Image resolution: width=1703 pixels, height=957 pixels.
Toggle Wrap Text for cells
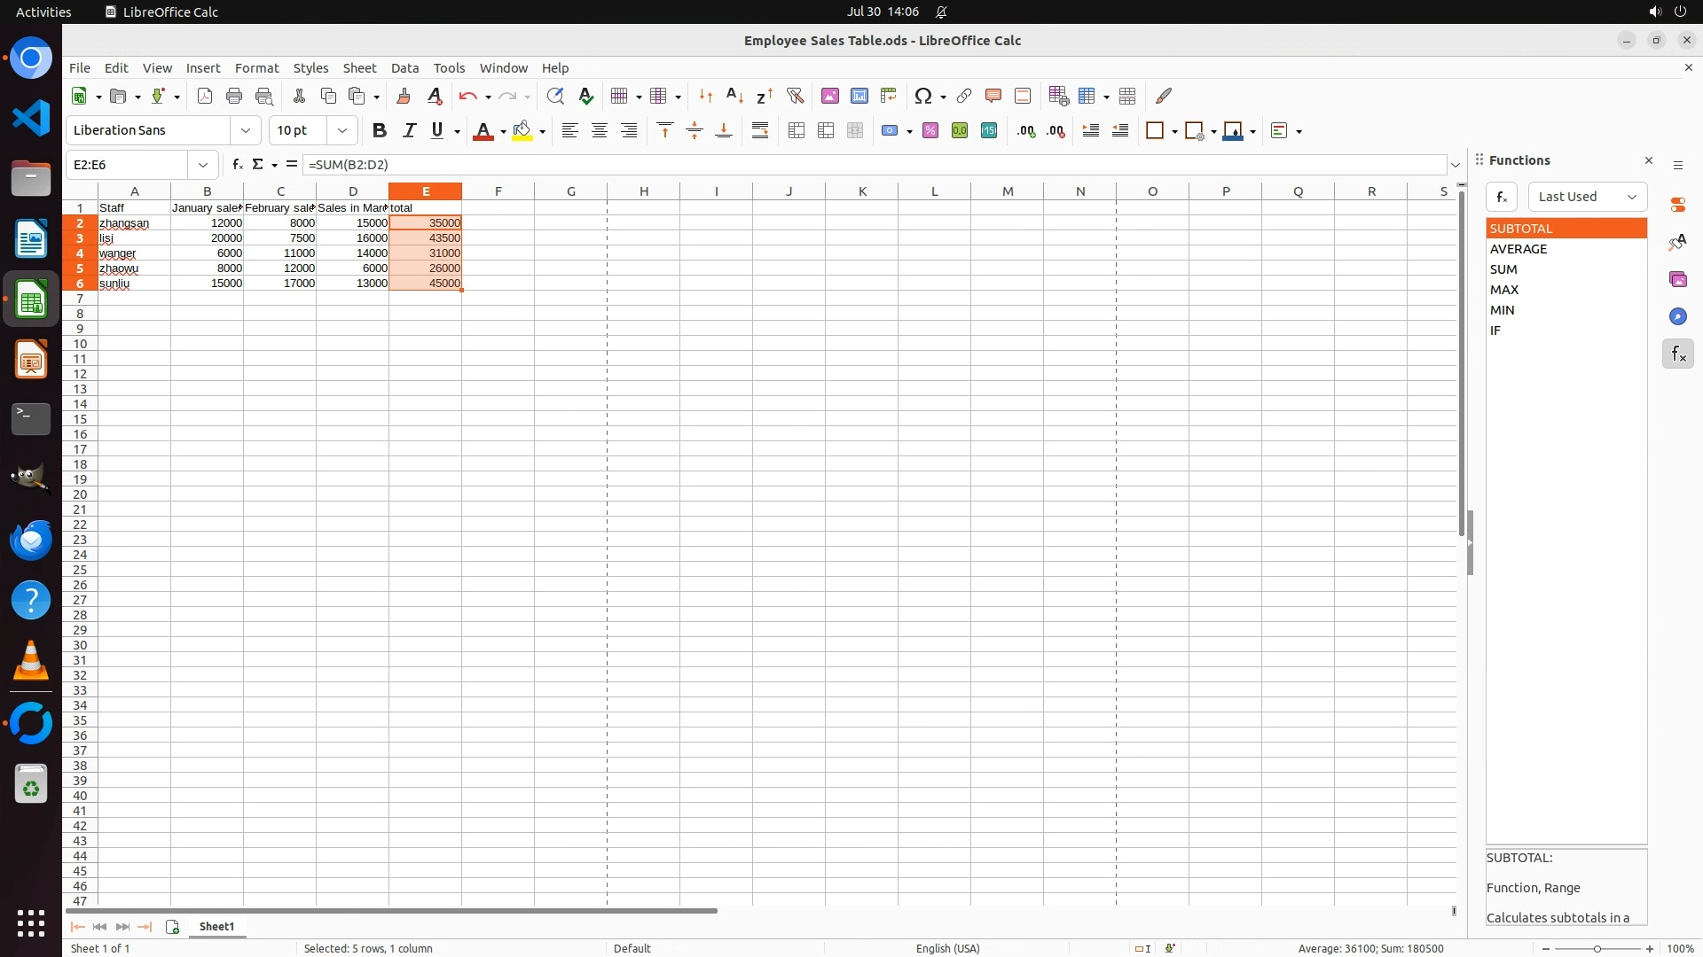[x=760, y=131]
